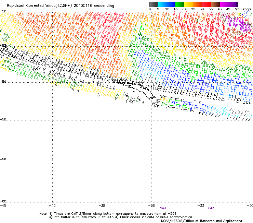Click the magenta-purple 40-50 knots legend band
The image size is (253, 223).
click(229, 4)
